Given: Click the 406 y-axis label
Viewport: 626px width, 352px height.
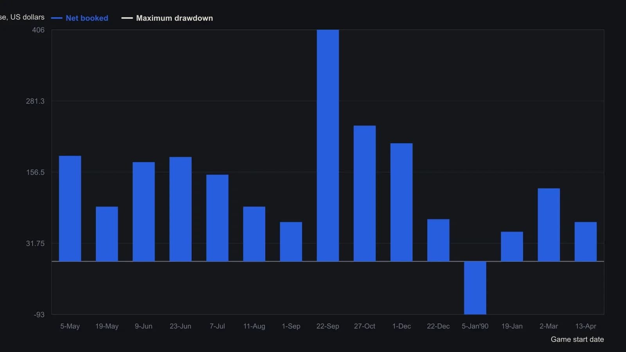Looking at the screenshot, I should pyautogui.click(x=38, y=30).
